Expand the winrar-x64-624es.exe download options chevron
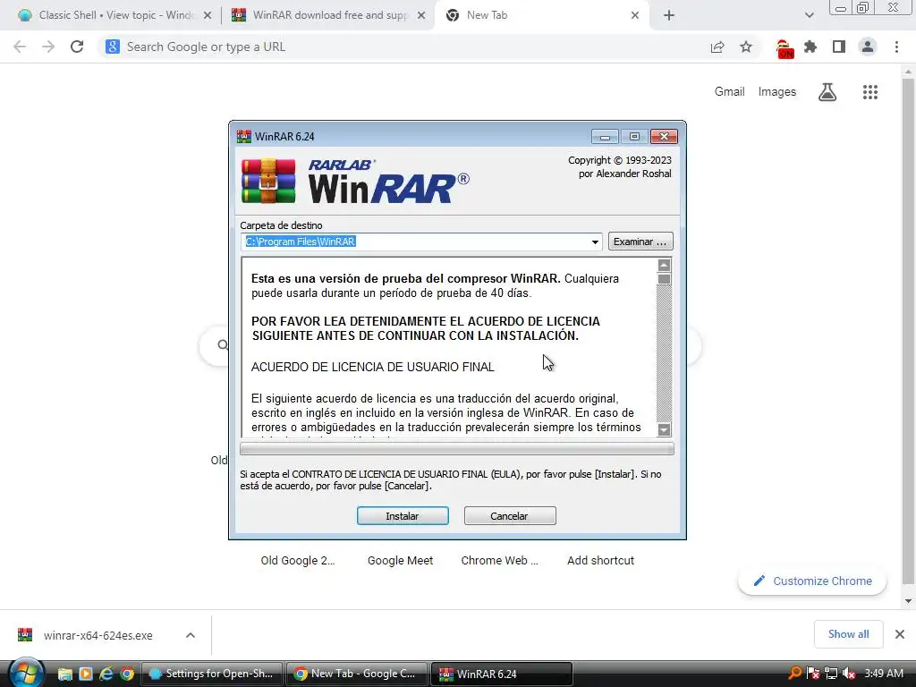916x687 pixels. pyautogui.click(x=191, y=635)
